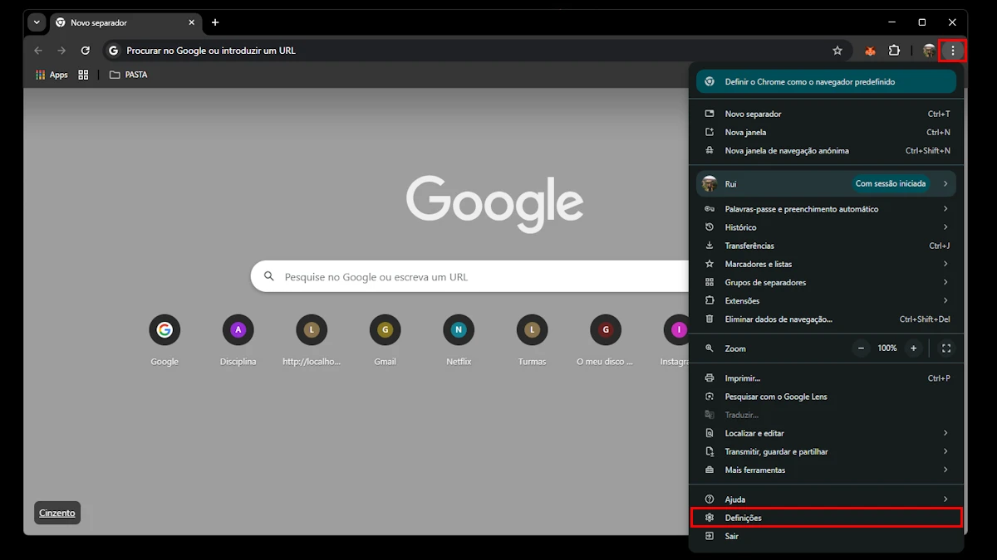Click the Cinzento theme link
Screen dimensions: 997x560
[x=57, y=513]
